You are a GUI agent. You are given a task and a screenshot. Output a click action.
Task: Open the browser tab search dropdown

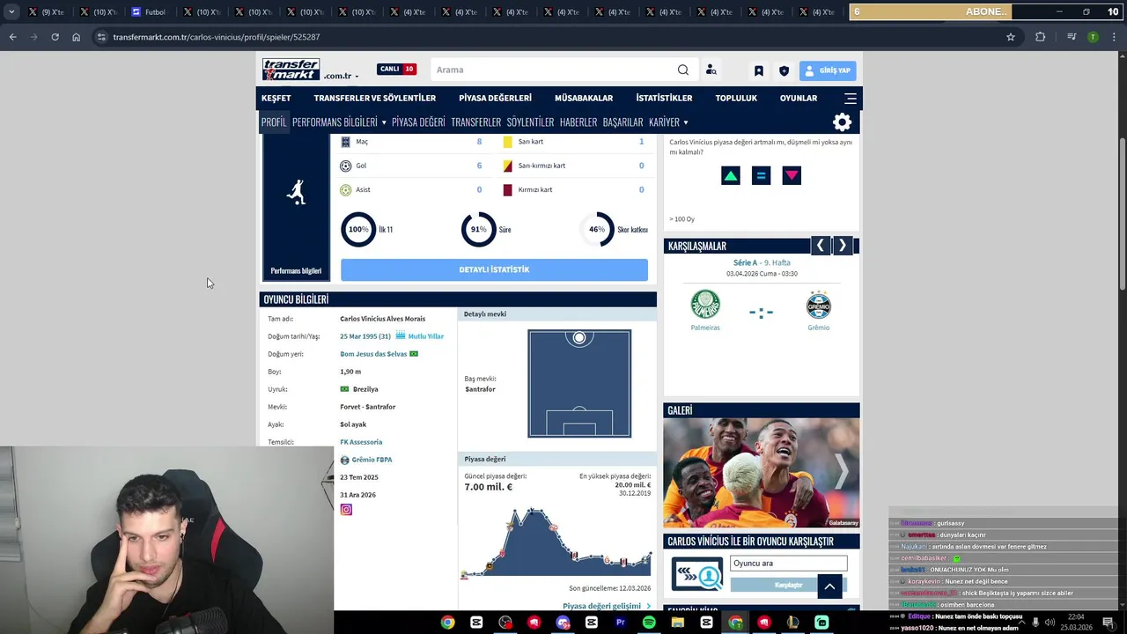coord(11,11)
